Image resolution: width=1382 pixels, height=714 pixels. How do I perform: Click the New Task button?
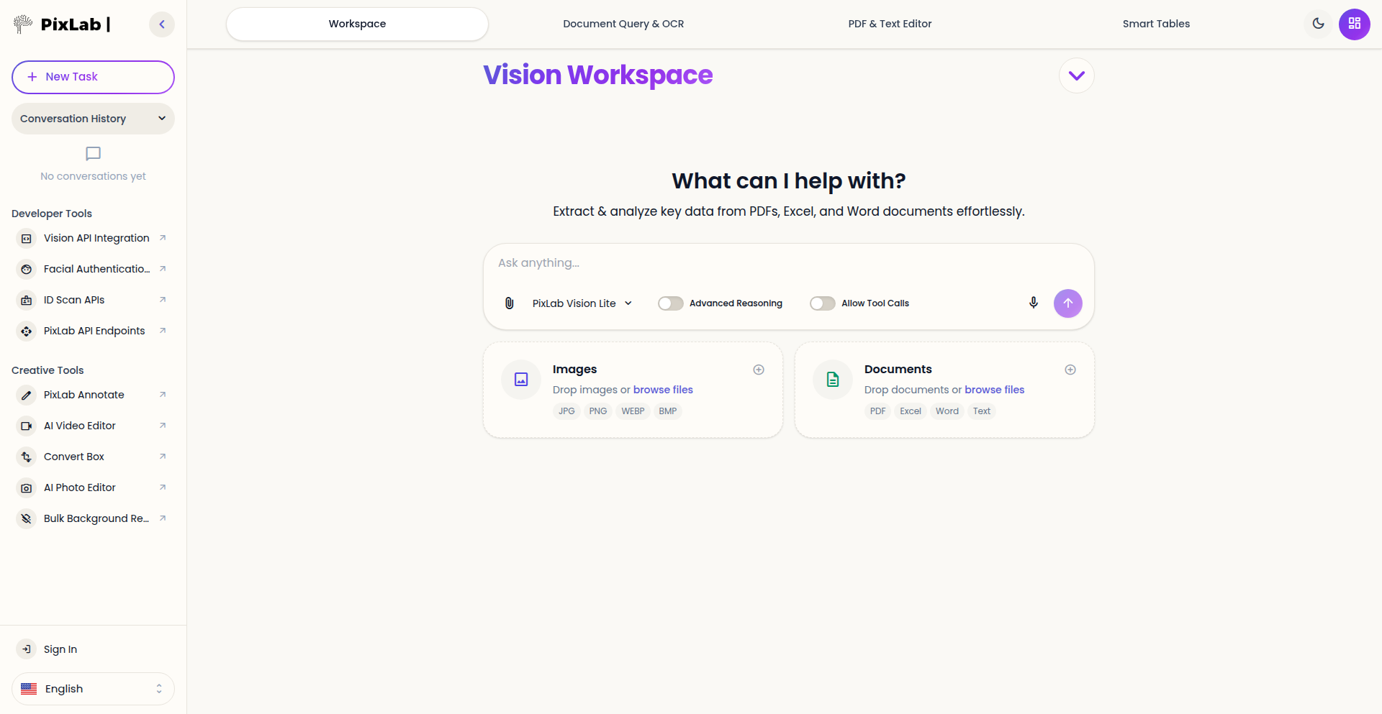[x=93, y=77]
